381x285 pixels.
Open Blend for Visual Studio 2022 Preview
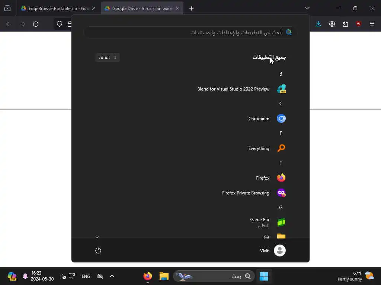241,89
